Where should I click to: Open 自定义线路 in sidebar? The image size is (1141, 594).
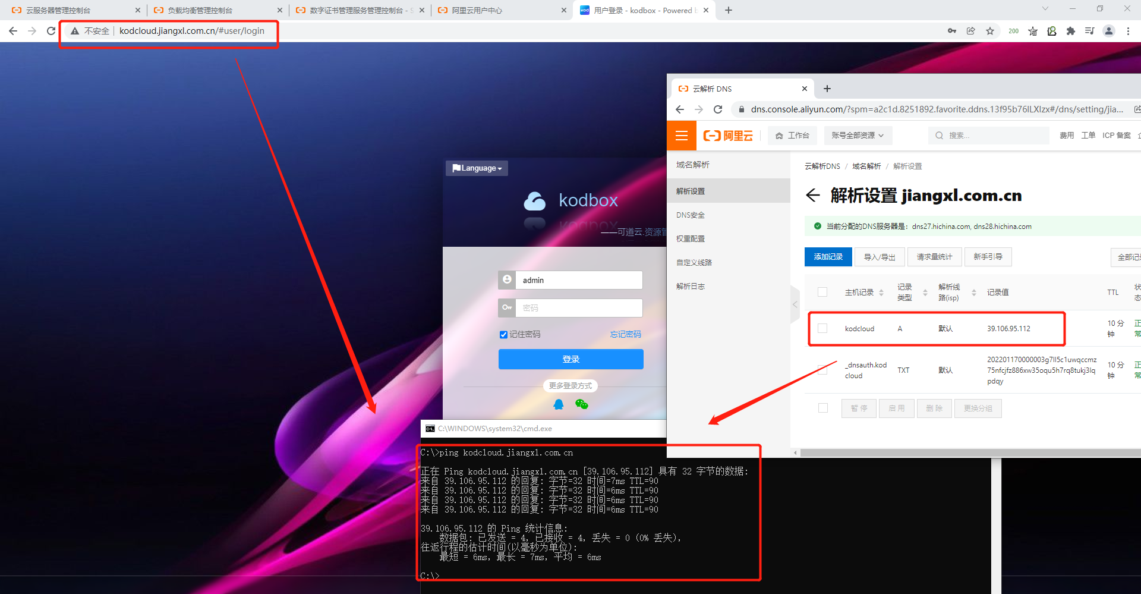tap(694, 262)
